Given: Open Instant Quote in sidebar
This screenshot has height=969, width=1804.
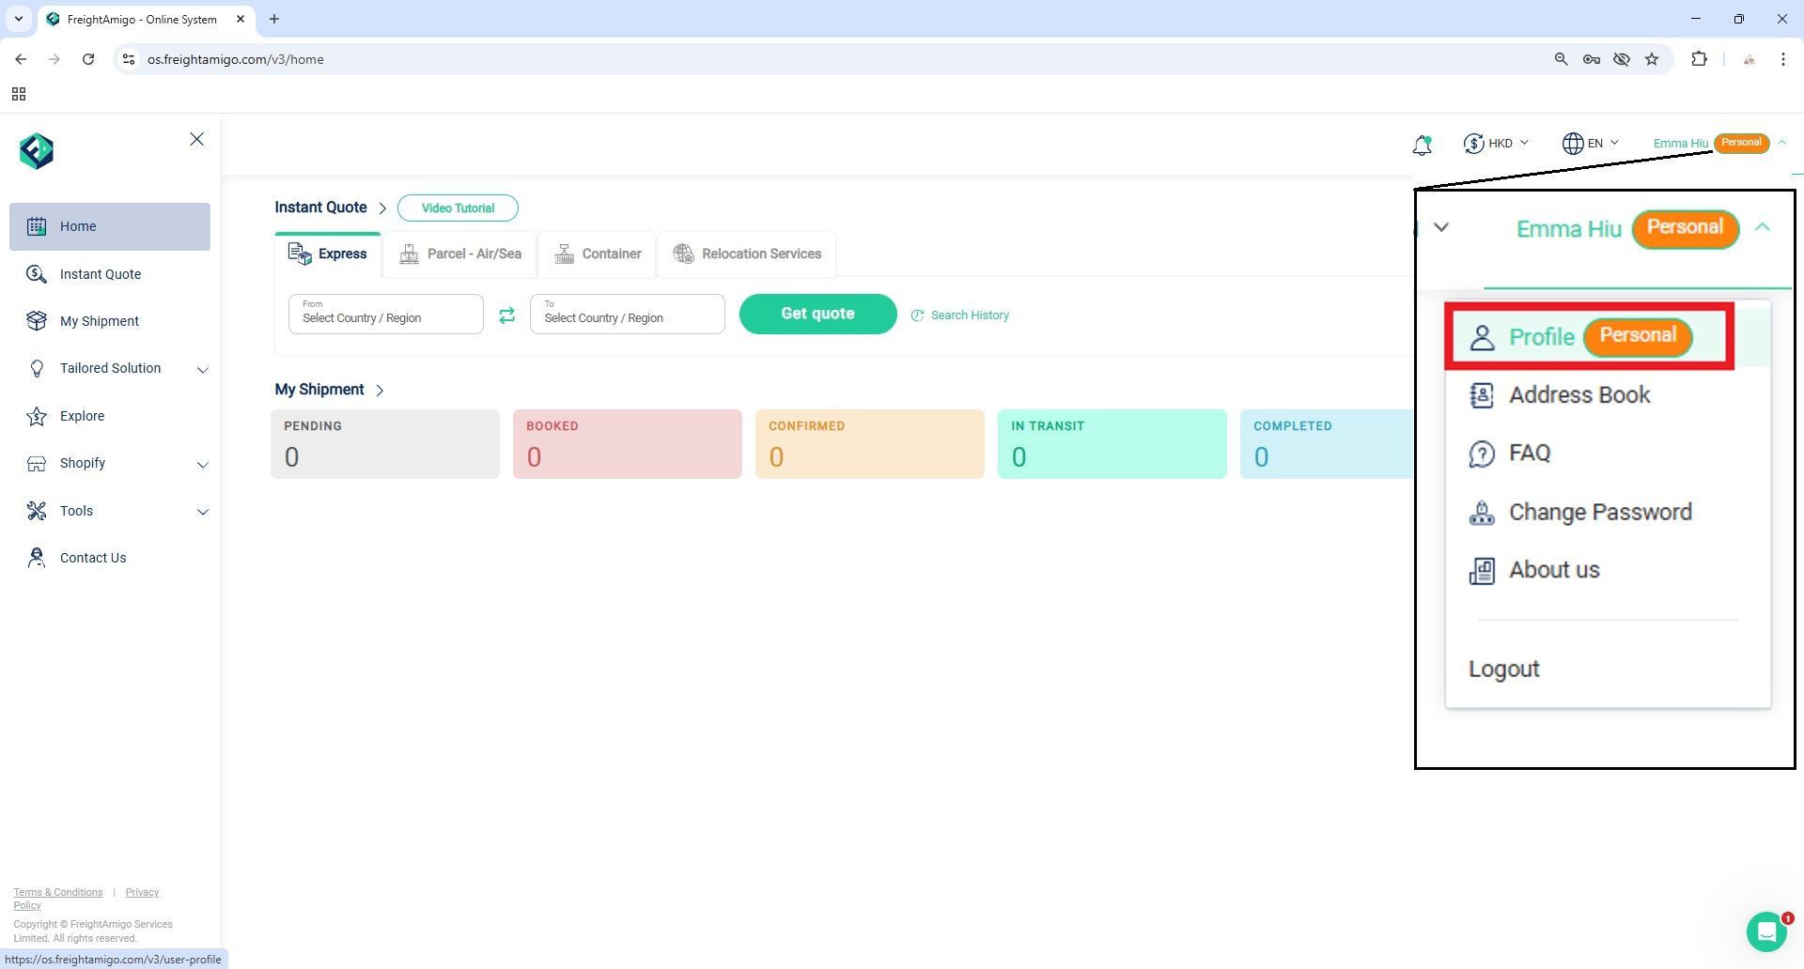Looking at the screenshot, I should [x=100, y=274].
